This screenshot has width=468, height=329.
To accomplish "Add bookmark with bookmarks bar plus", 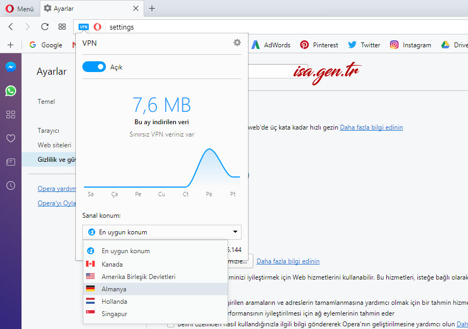I will 10,45.
